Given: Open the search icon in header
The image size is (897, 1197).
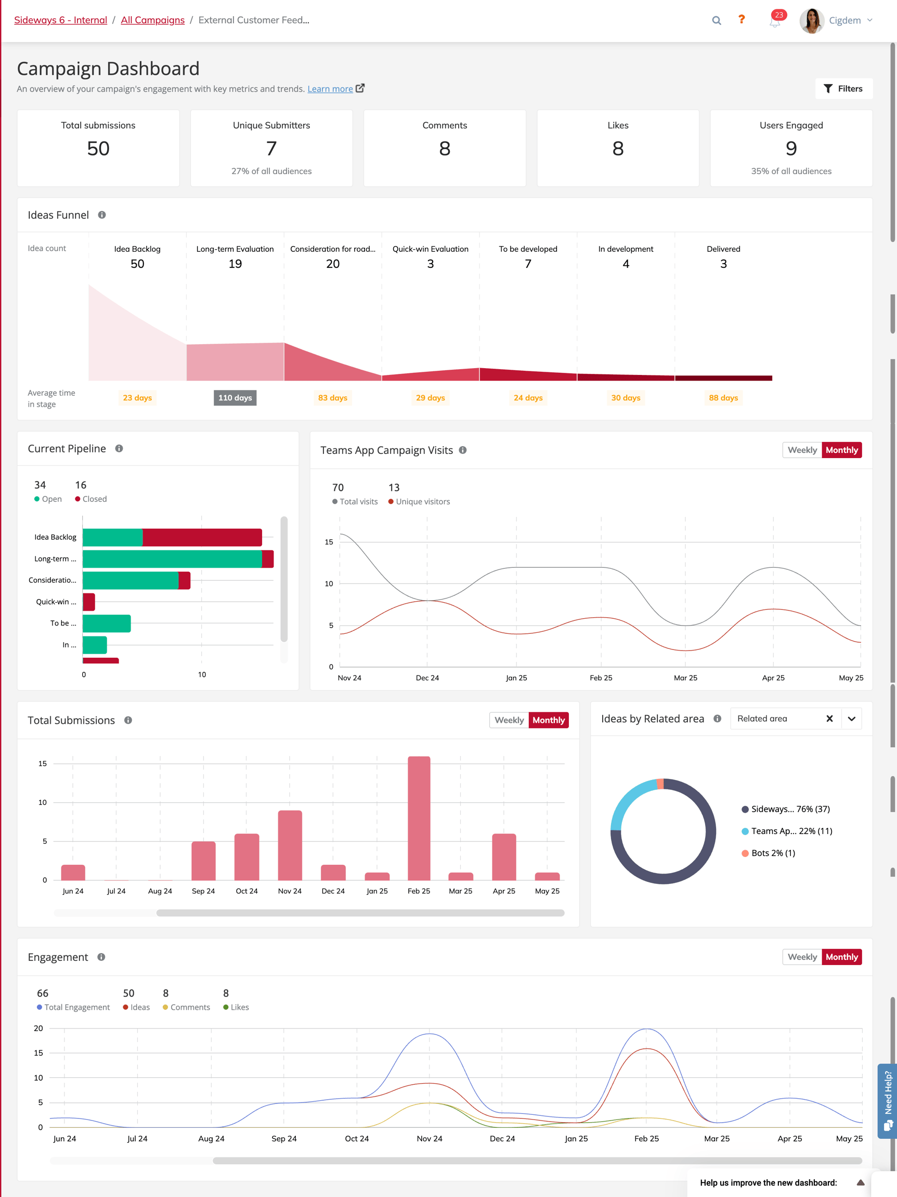Looking at the screenshot, I should [x=717, y=21].
